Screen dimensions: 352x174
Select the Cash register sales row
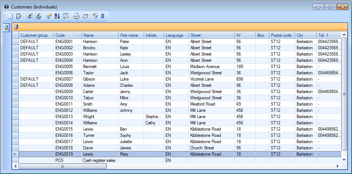[x=99, y=160]
